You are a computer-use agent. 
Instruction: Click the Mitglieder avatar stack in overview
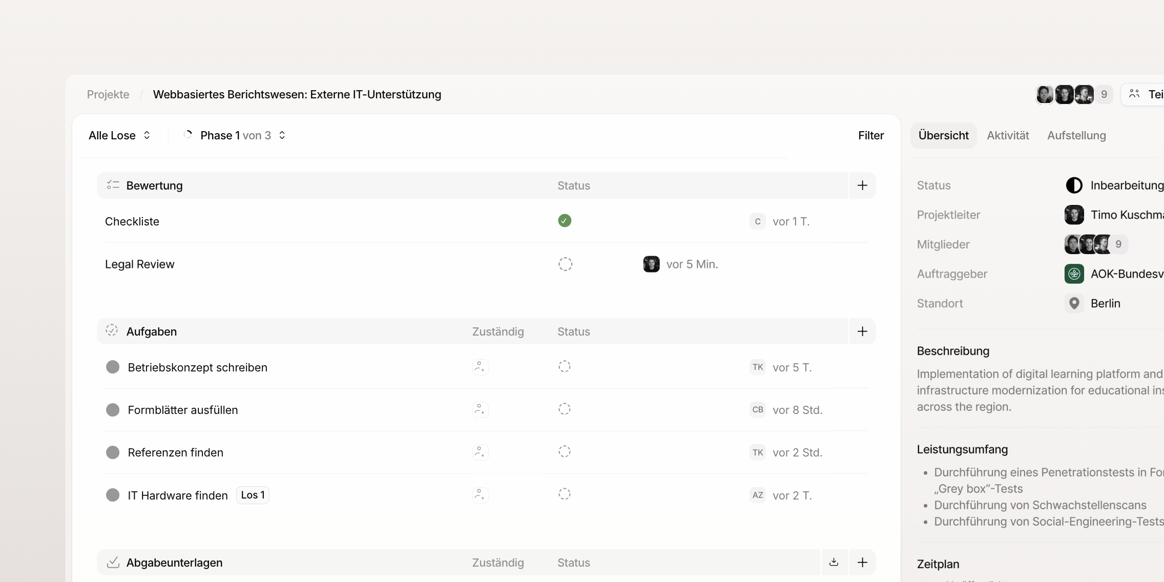[1087, 244]
